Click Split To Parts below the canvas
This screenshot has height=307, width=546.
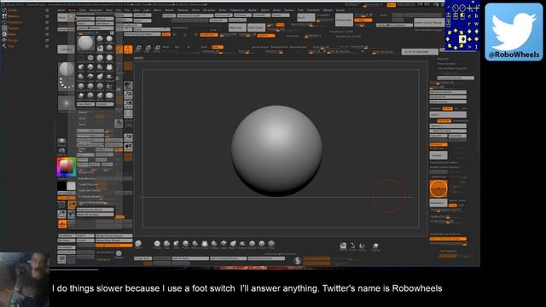190,258
